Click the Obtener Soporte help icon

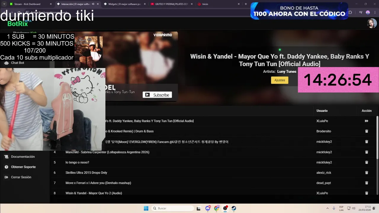point(6,167)
